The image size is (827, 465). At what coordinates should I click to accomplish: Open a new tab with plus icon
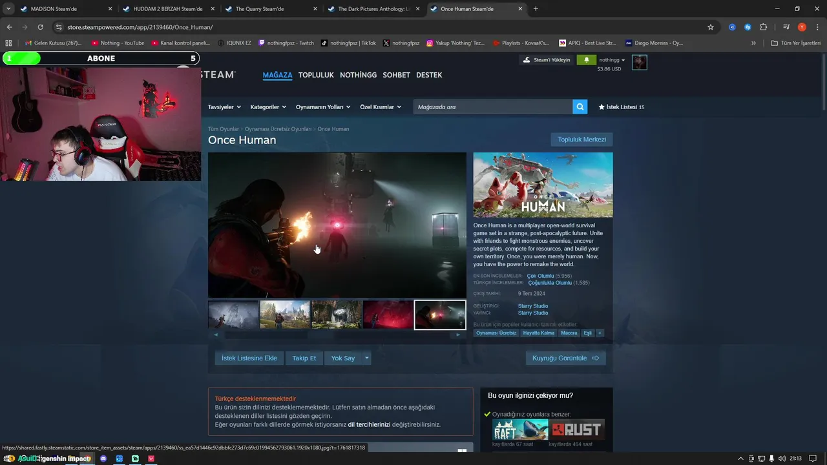[x=536, y=9]
